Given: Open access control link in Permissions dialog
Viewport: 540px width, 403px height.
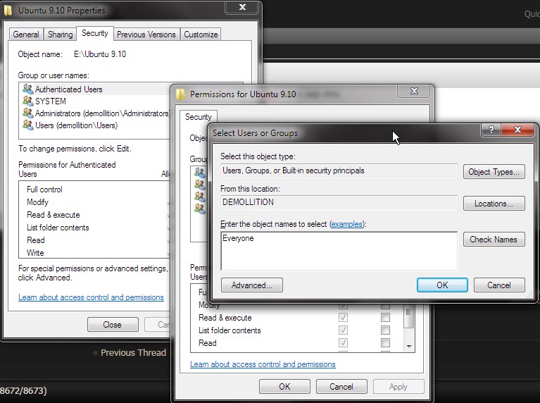Looking at the screenshot, I should pyautogui.click(x=263, y=364).
